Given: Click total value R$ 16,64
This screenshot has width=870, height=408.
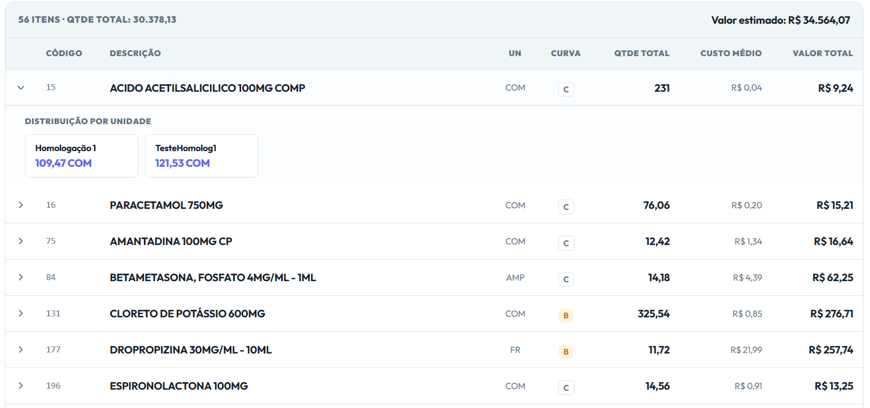Looking at the screenshot, I should [833, 241].
